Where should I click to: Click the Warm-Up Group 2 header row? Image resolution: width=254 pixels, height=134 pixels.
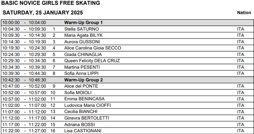click(127, 80)
